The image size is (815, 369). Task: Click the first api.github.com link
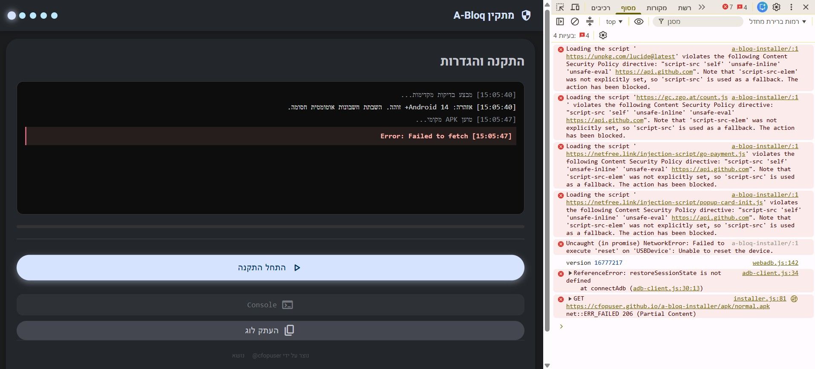click(654, 72)
